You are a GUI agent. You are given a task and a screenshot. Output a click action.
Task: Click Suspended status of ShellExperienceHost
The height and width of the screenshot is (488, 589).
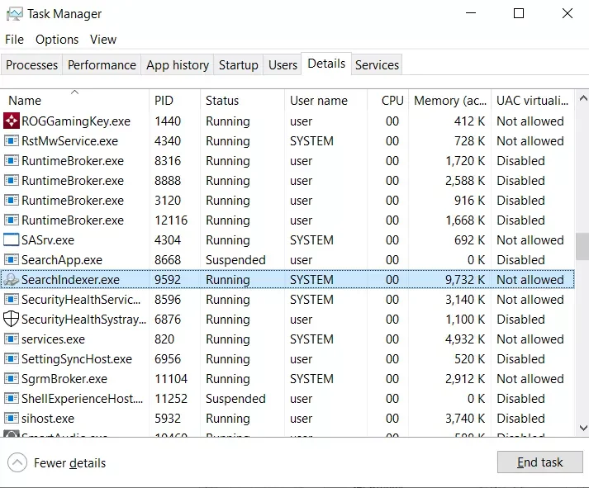(x=235, y=398)
